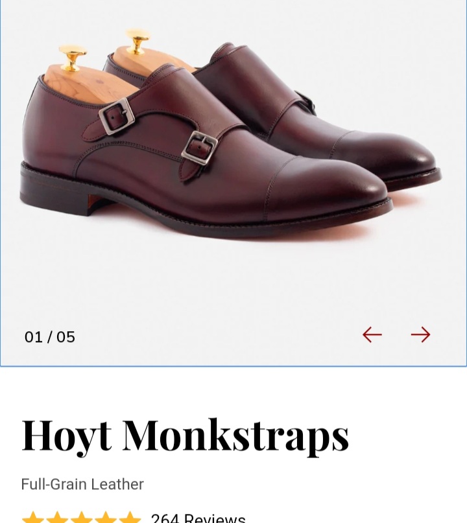
Task: Click the rear shoe's partially hidden buckle
Action: click(x=306, y=102)
